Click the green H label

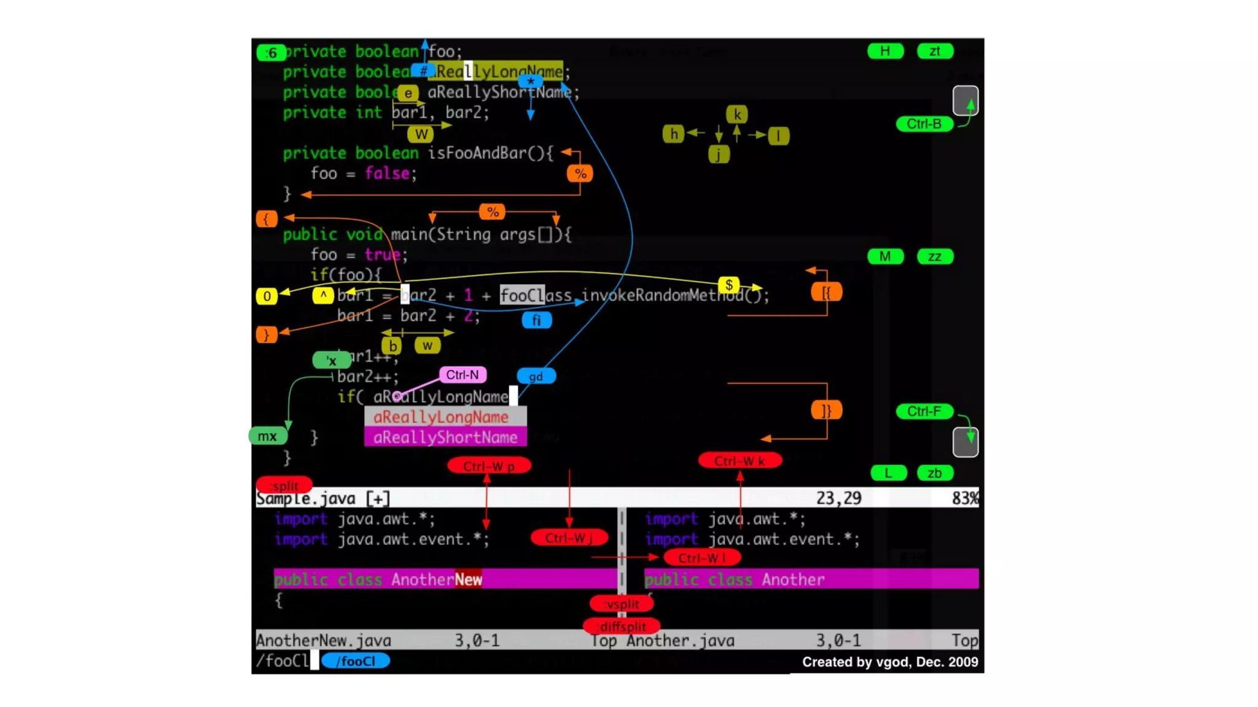[885, 51]
